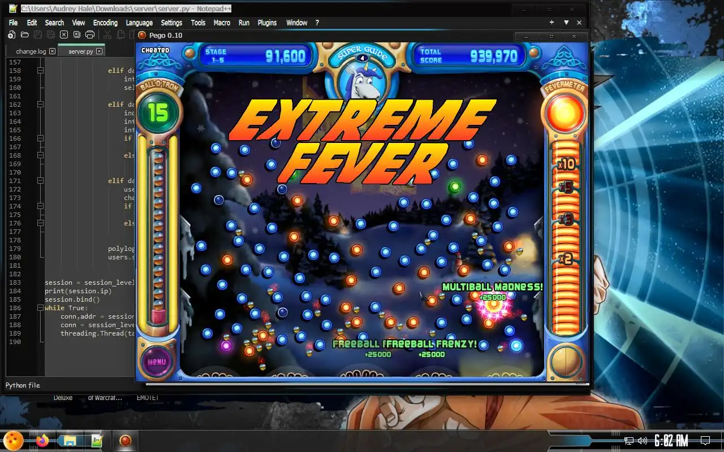Viewport: 724px width, 452px height.
Task: Collapse the code fold at line 158
Action: click(40, 71)
